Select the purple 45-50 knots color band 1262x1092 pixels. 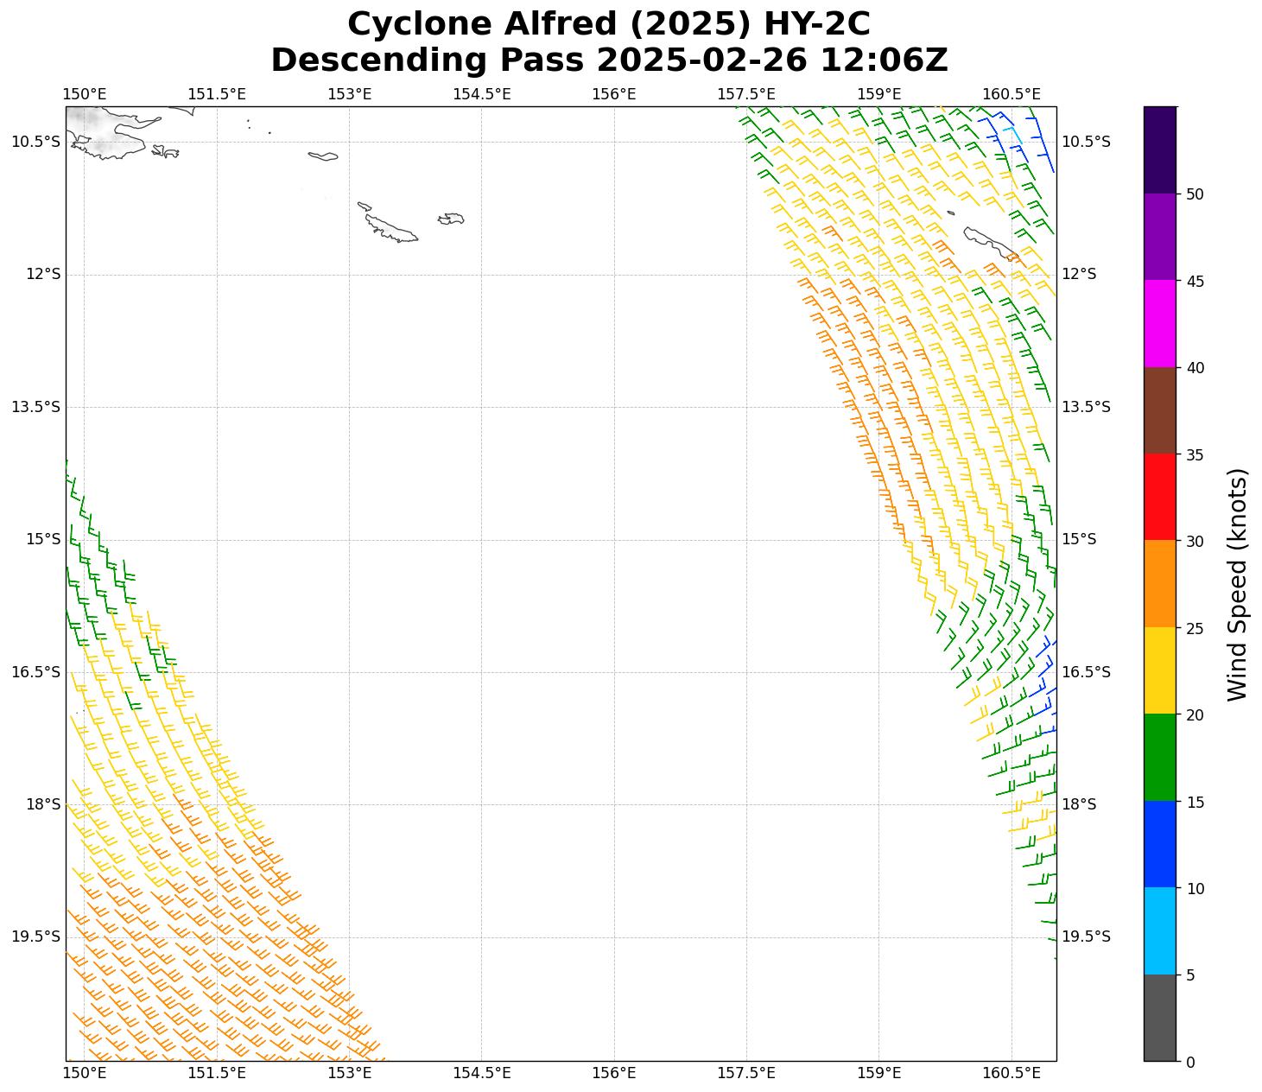click(x=1159, y=237)
